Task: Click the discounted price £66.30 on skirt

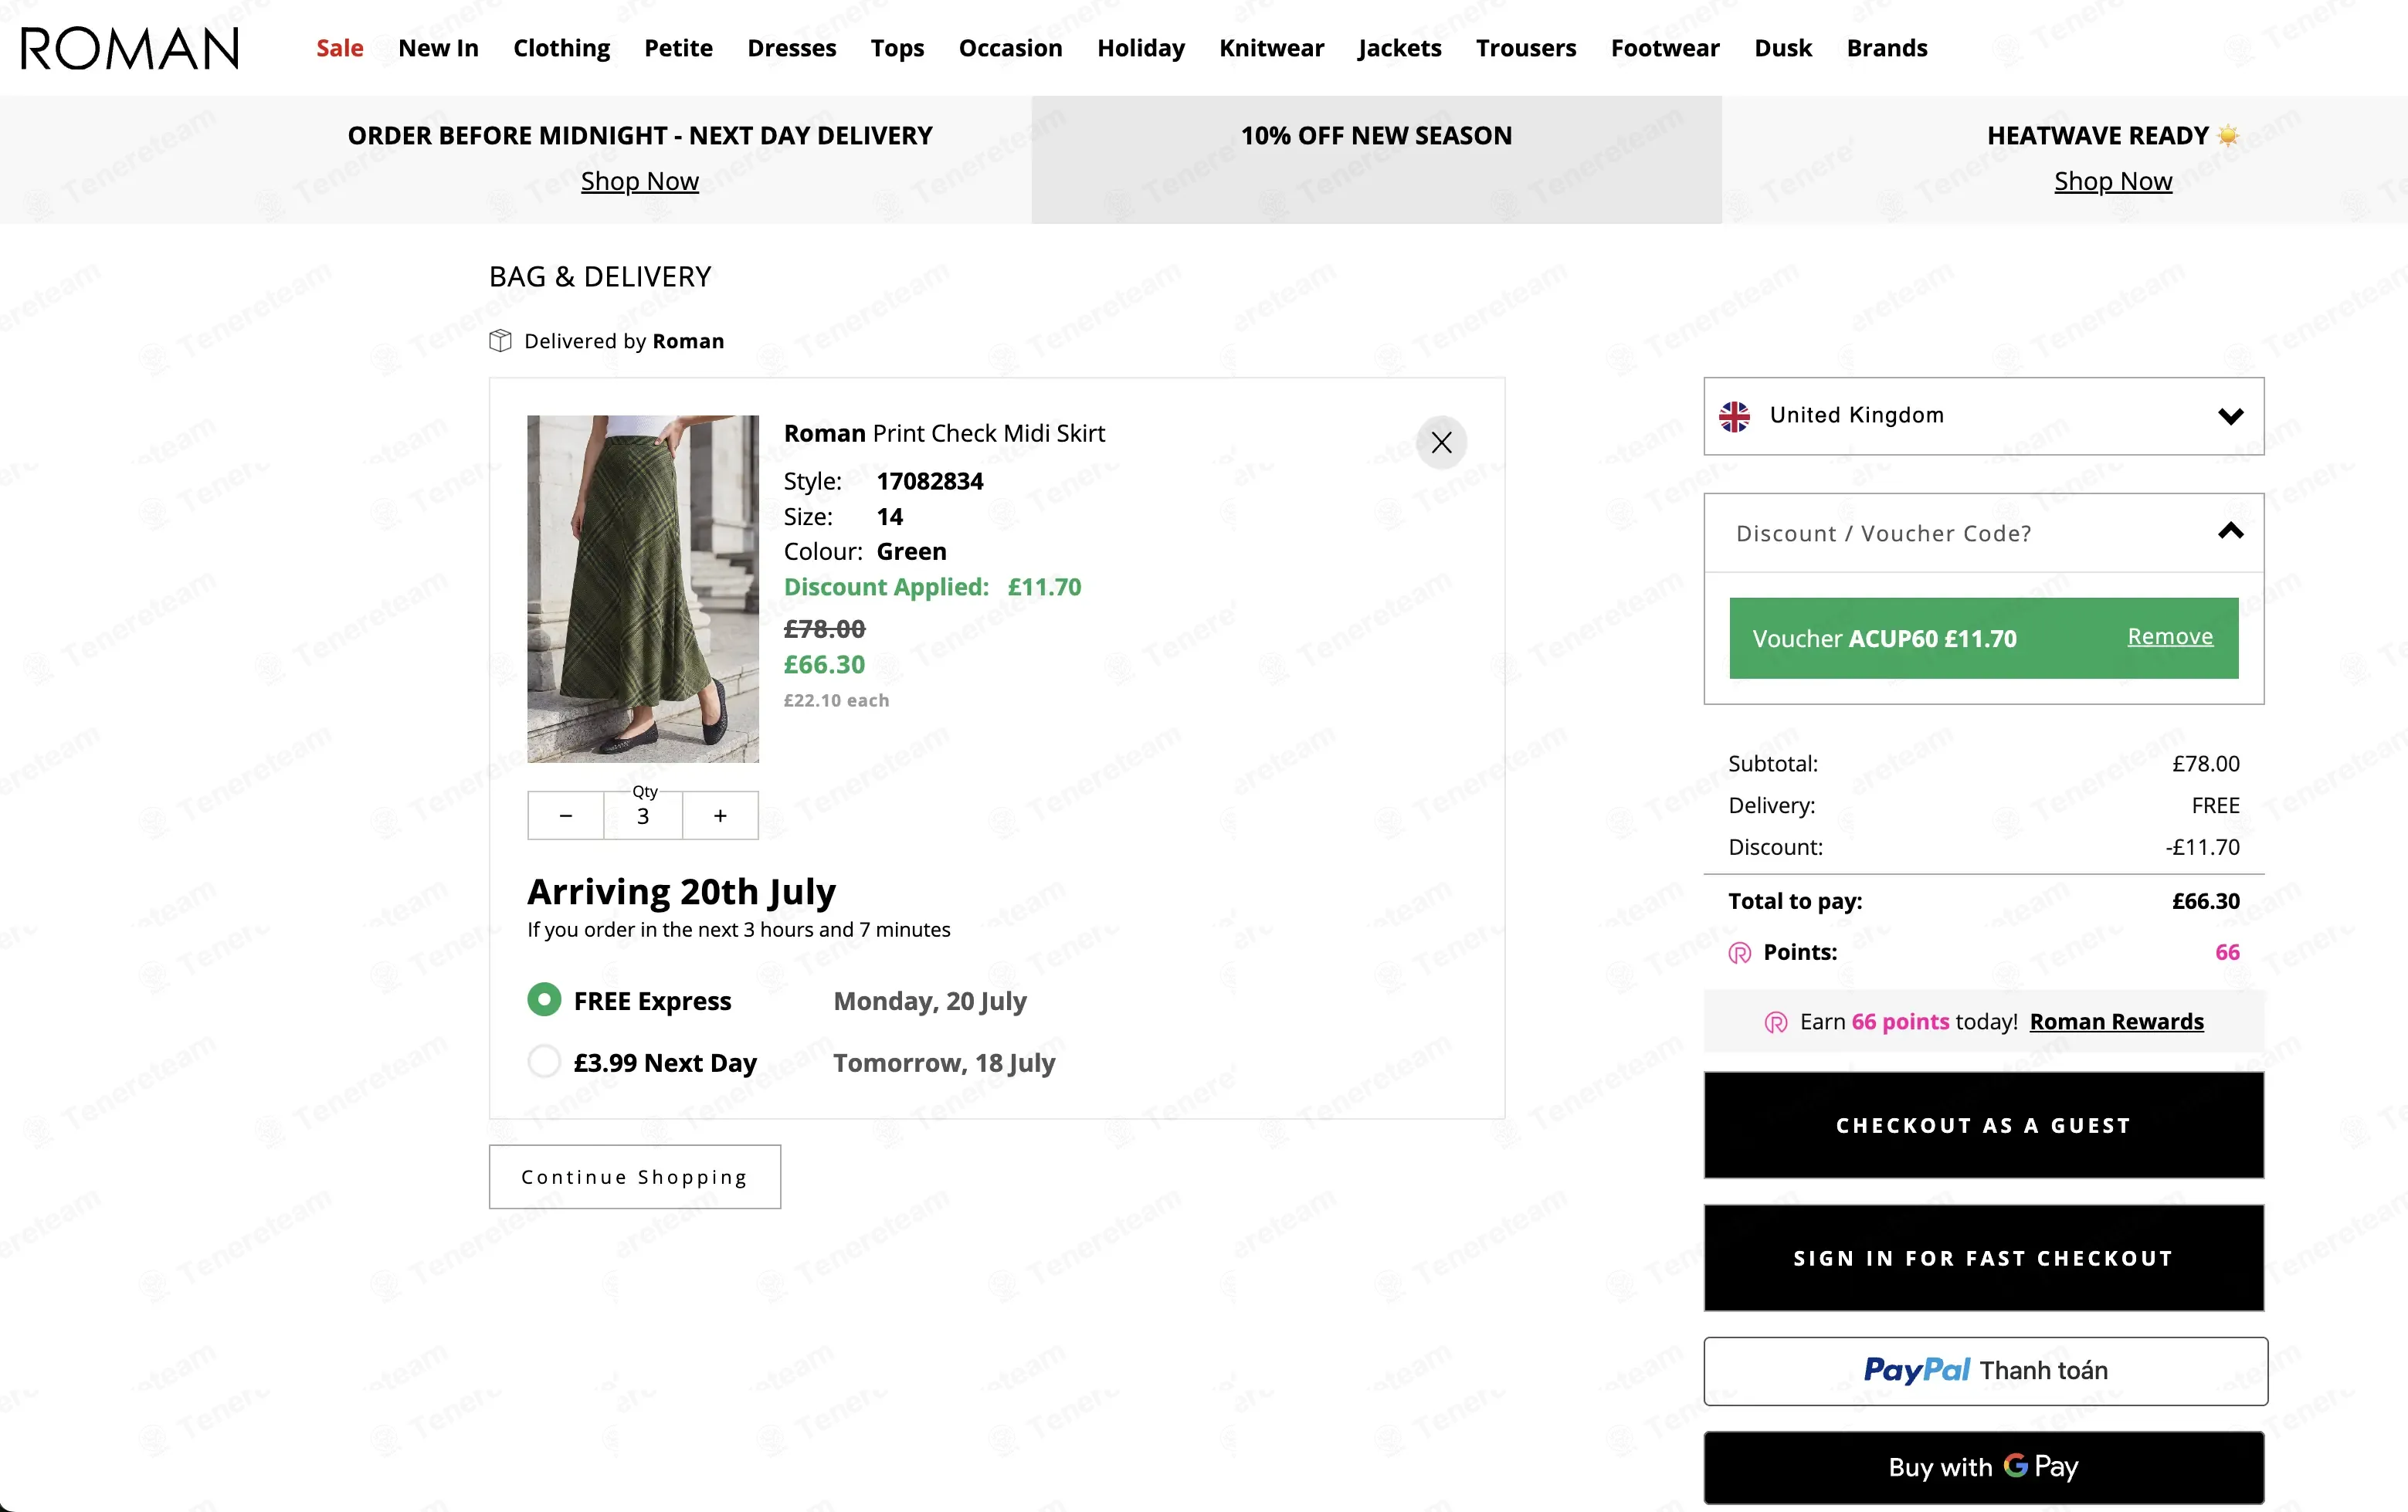Action: [x=824, y=665]
